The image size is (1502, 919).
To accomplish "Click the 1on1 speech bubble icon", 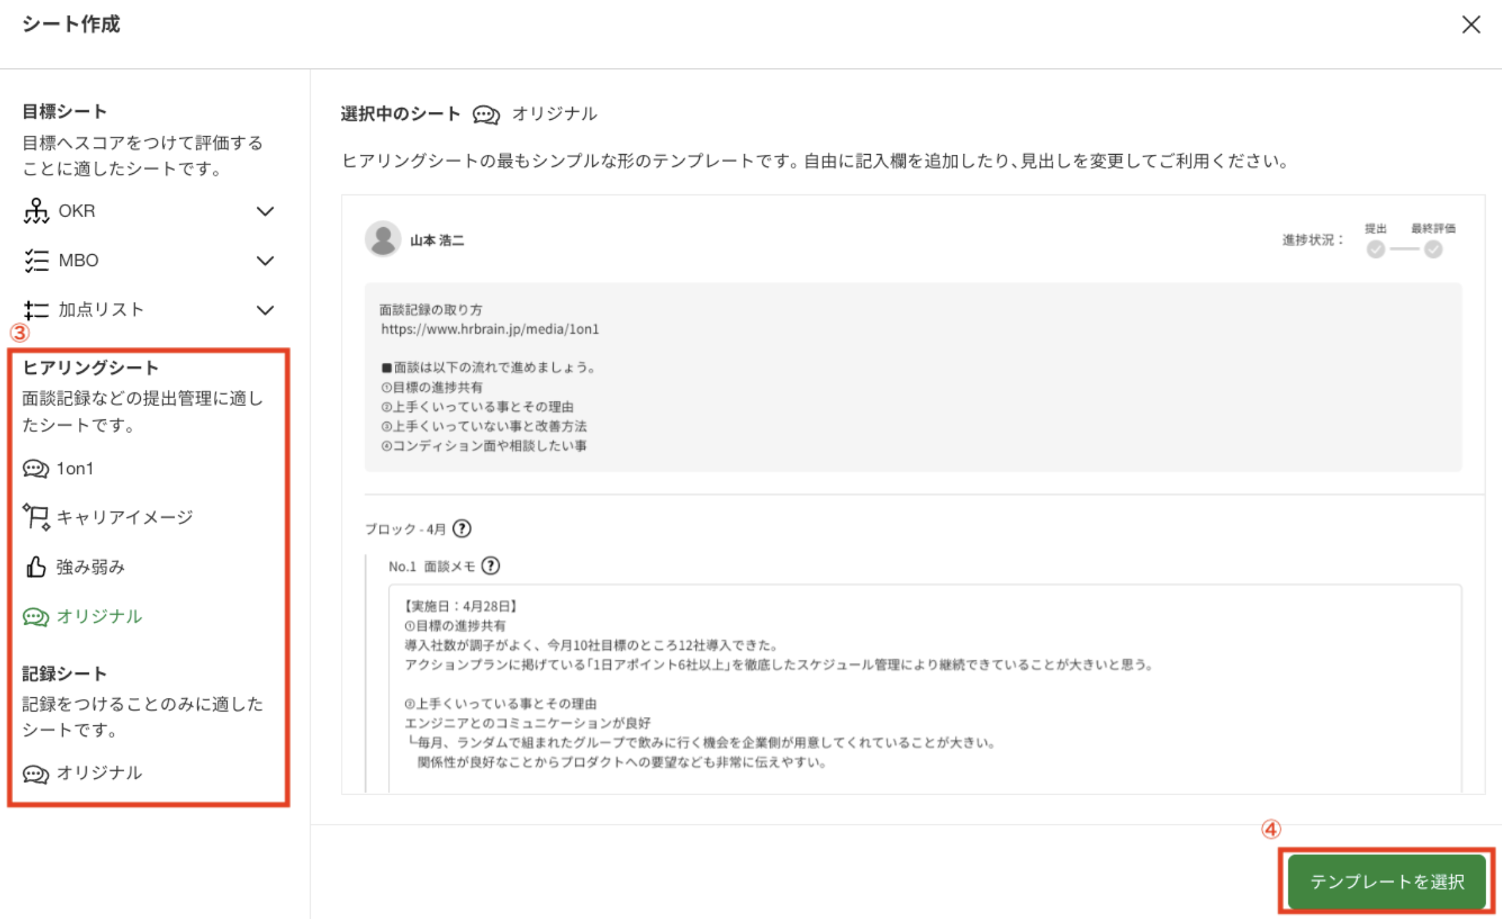I will tap(36, 469).
